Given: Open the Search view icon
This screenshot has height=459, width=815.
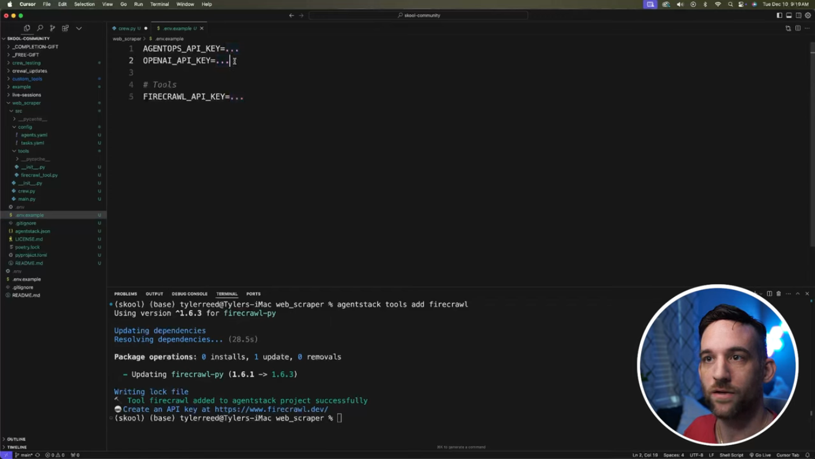Looking at the screenshot, I should coord(40,28).
